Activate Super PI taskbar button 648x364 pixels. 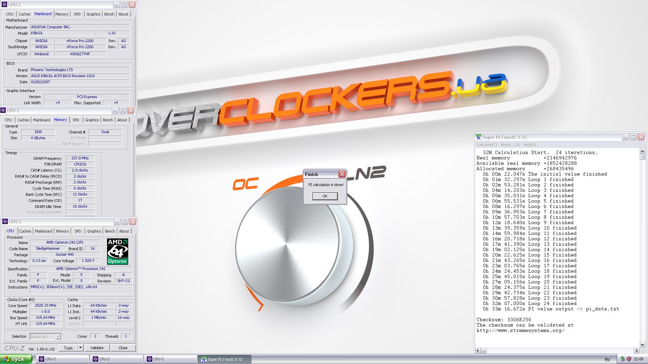pyautogui.click(x=225, y=359)
